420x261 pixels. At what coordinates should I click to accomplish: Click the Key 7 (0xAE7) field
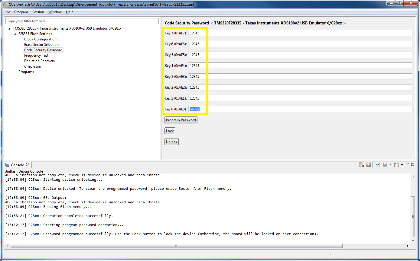300,33
